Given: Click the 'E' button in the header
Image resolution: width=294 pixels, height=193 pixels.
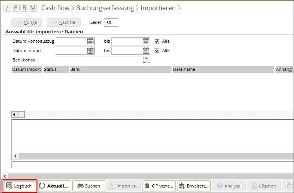Looking at the screenshot, I should click(x=16, y=8).
